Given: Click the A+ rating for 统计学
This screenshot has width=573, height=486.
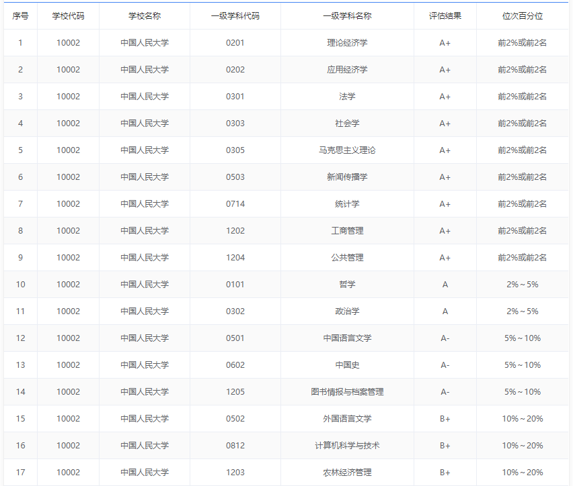Looking at the screenshot, I should click(x=445, y=203).
